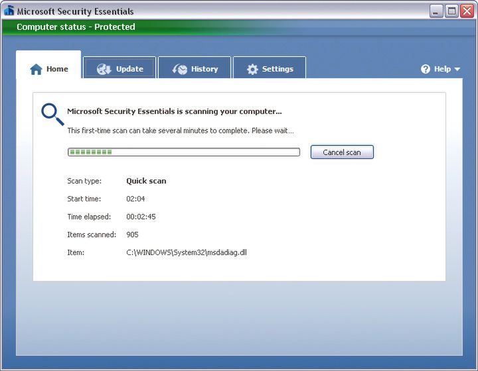The image size is (478, 371).
Task: Click the 'Items scanned:' label
Action: click(x=92, y=235)
